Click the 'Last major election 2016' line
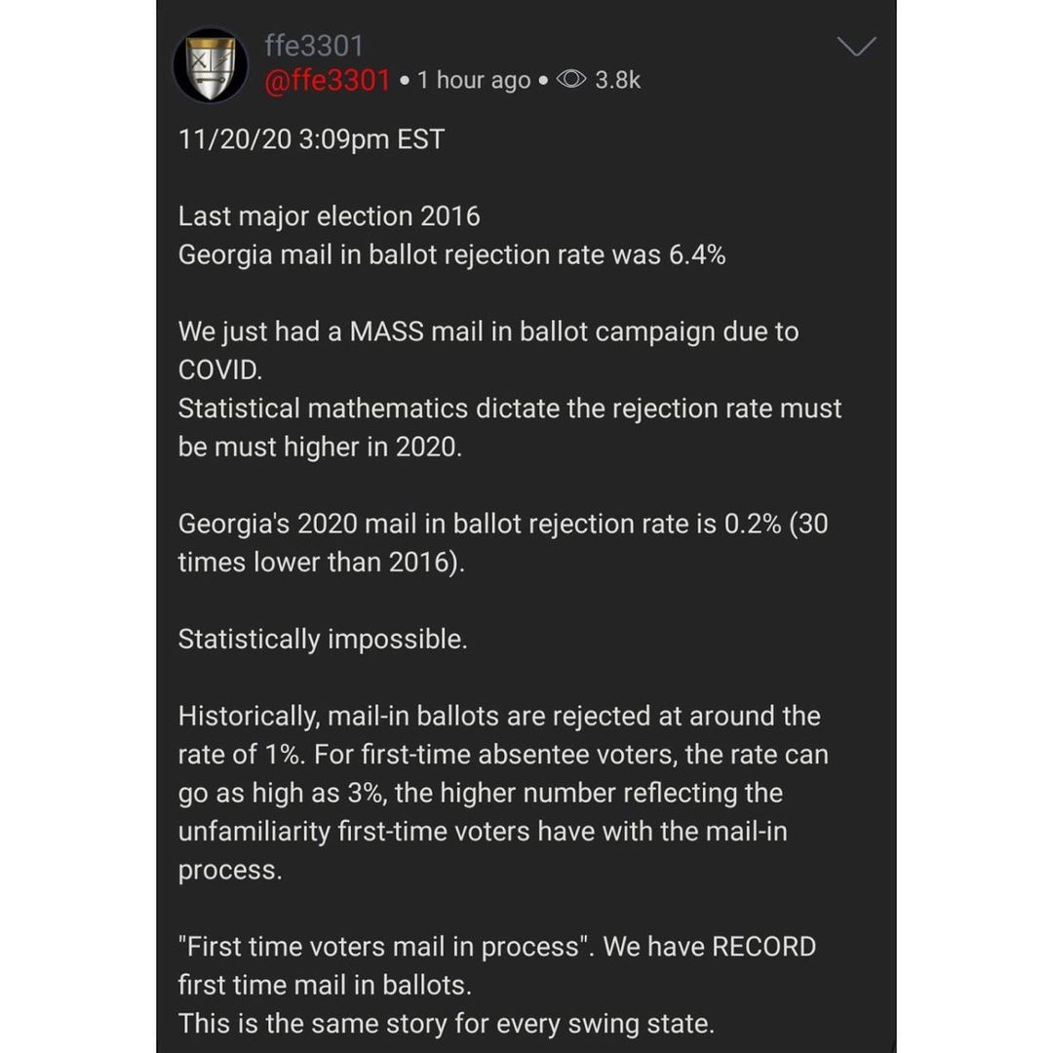This screenshot has width=1053, height=1053. (x=330, y=216)
